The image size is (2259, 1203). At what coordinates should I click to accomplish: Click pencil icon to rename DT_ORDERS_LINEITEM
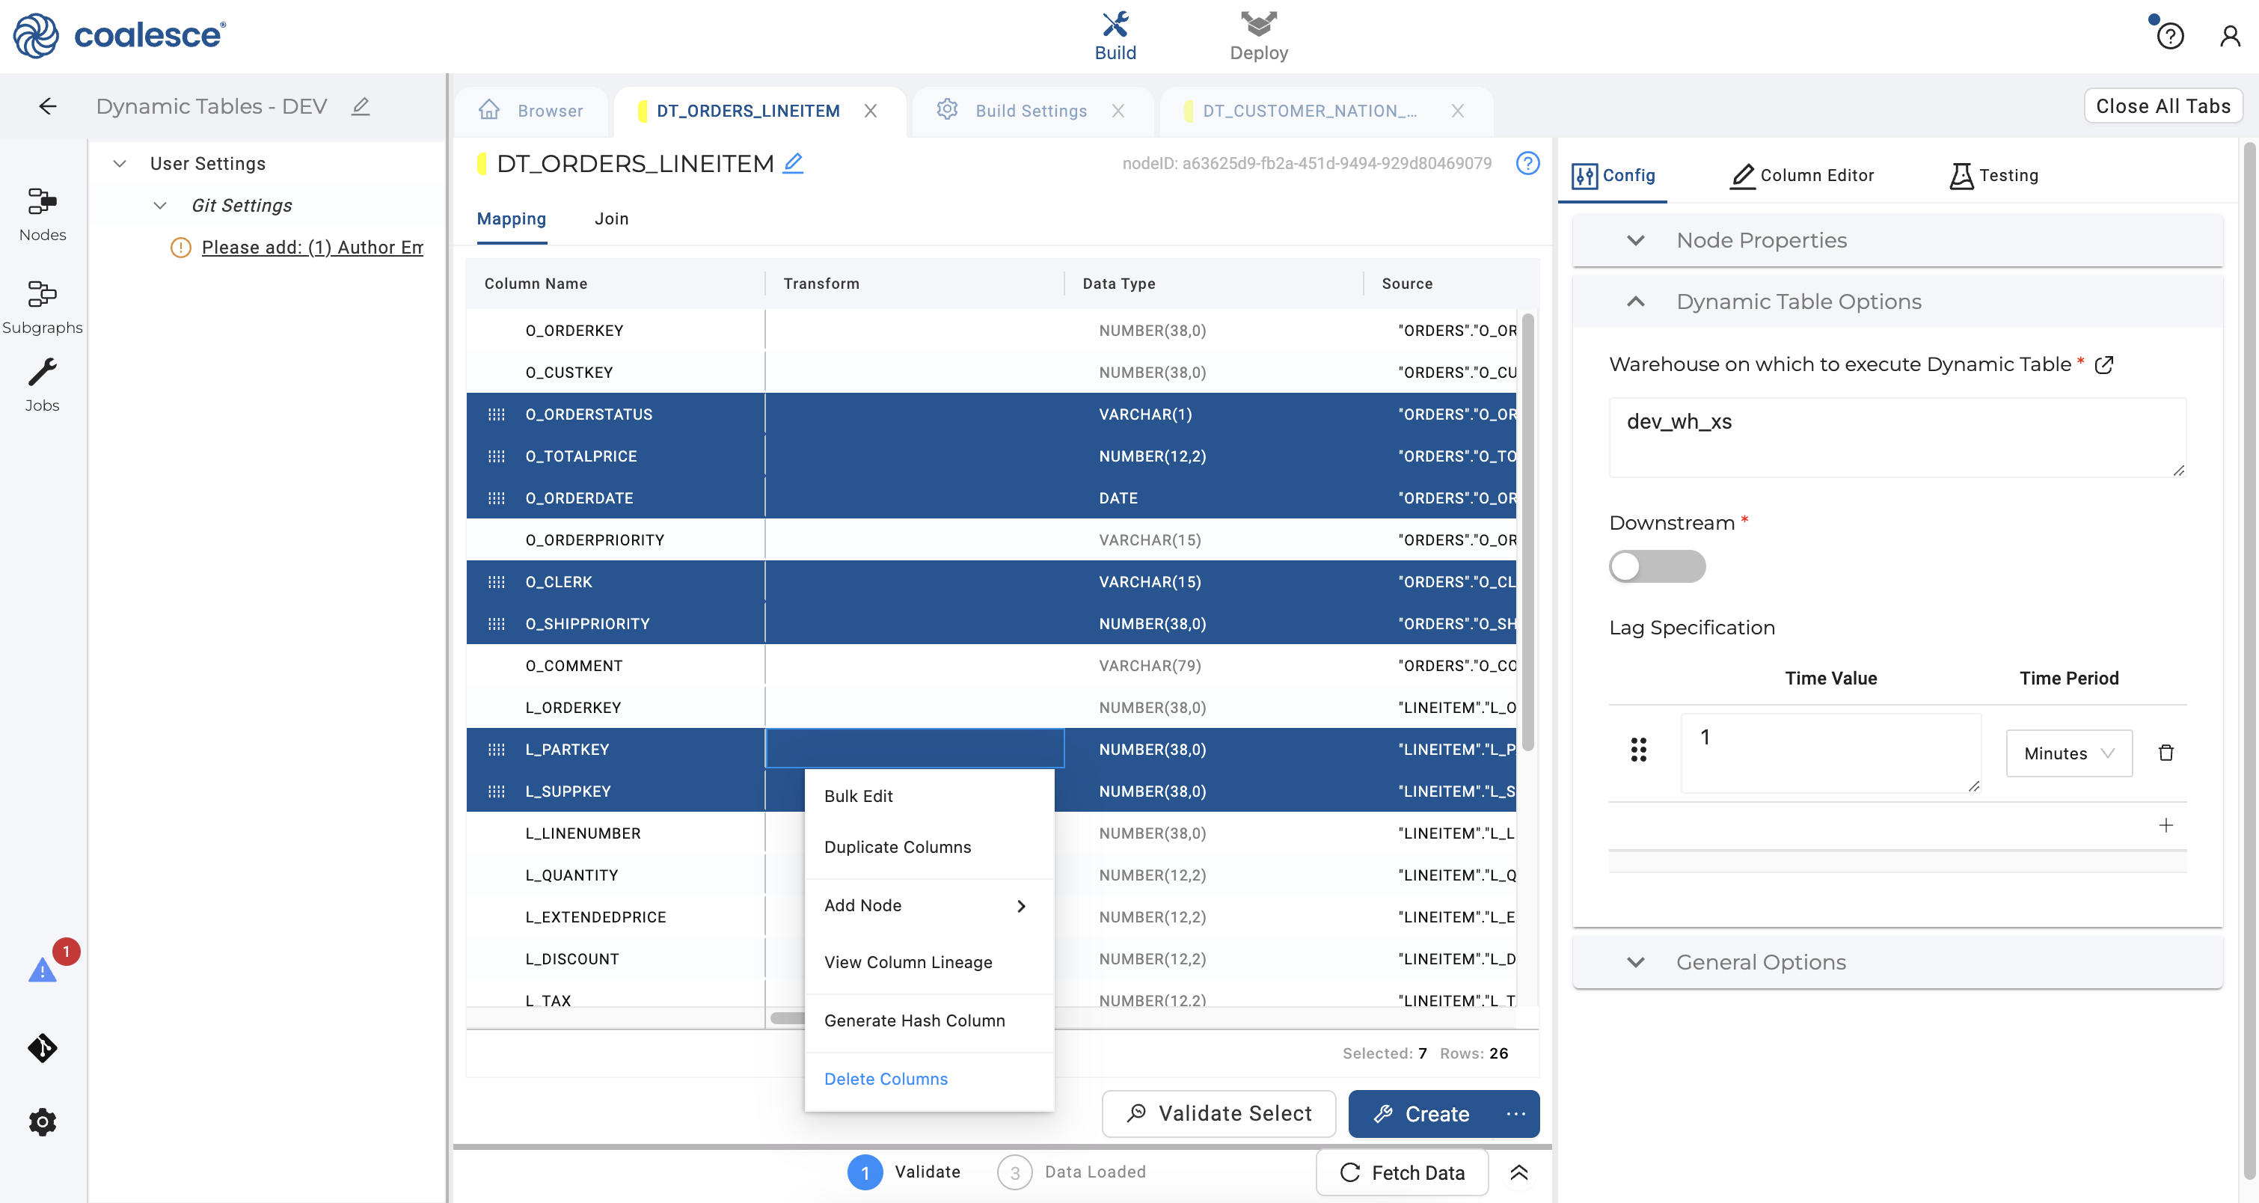pyautogui.click(x=793, y=163)
